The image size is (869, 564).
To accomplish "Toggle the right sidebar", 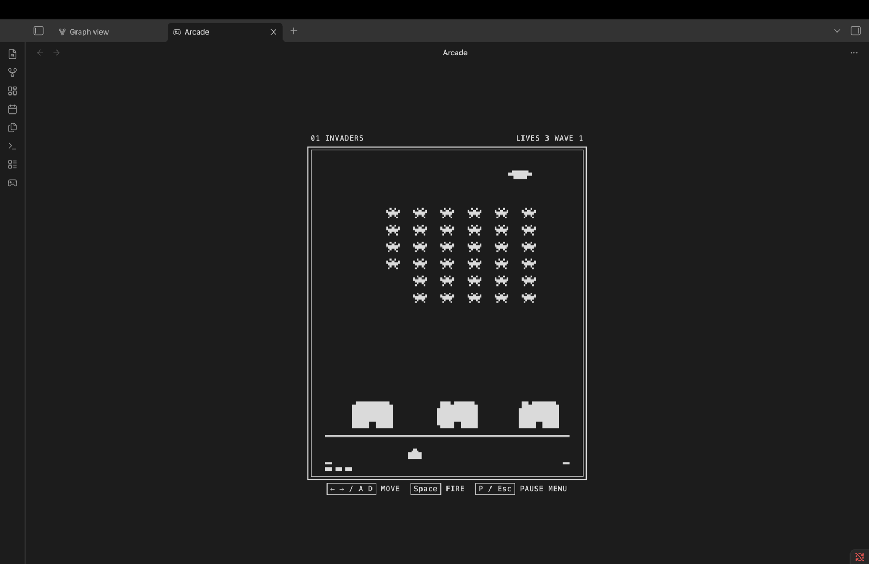I will click(855, 31).
